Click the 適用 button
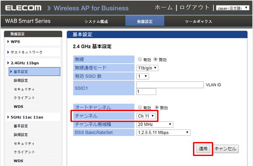Image resolution: width=253 pixels, height=166 pixels. [x=203, y=149]
